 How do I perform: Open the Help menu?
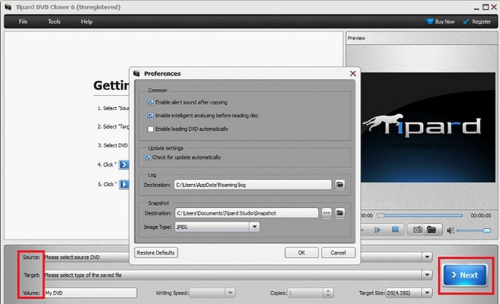coord(86,21)
